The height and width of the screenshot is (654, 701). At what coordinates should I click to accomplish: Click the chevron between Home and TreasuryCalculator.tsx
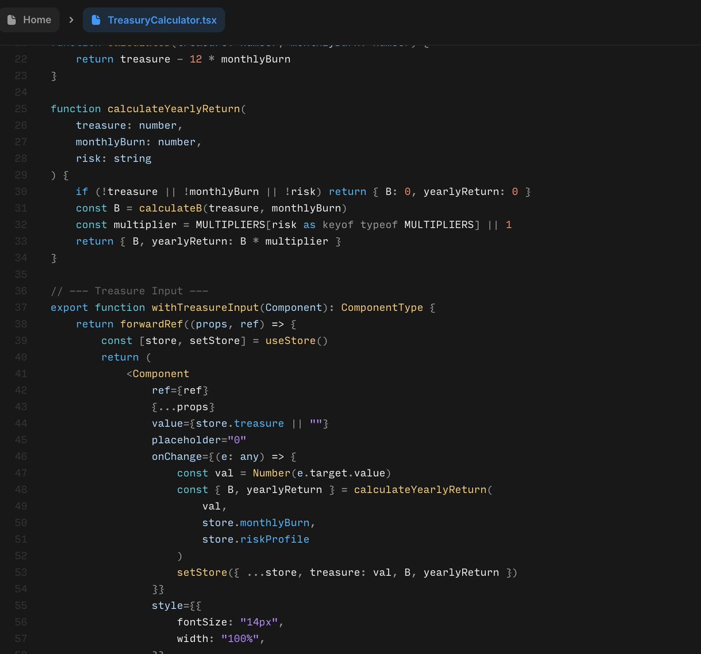[x=71, y=19]
